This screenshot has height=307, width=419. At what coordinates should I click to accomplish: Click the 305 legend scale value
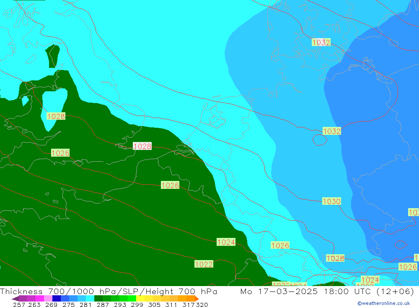154,304
